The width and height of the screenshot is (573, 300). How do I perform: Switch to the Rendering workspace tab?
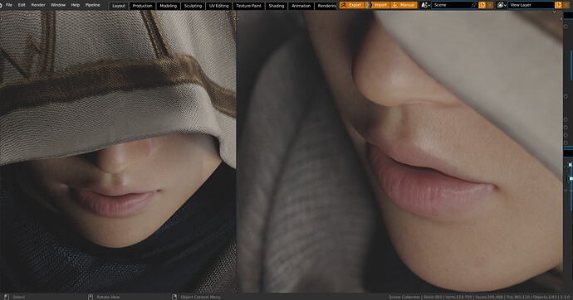(326, 6)
